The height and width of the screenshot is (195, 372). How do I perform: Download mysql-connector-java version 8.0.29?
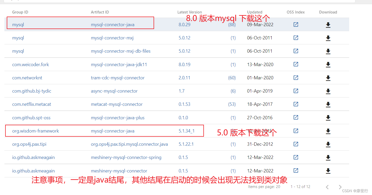coord(328,25)
